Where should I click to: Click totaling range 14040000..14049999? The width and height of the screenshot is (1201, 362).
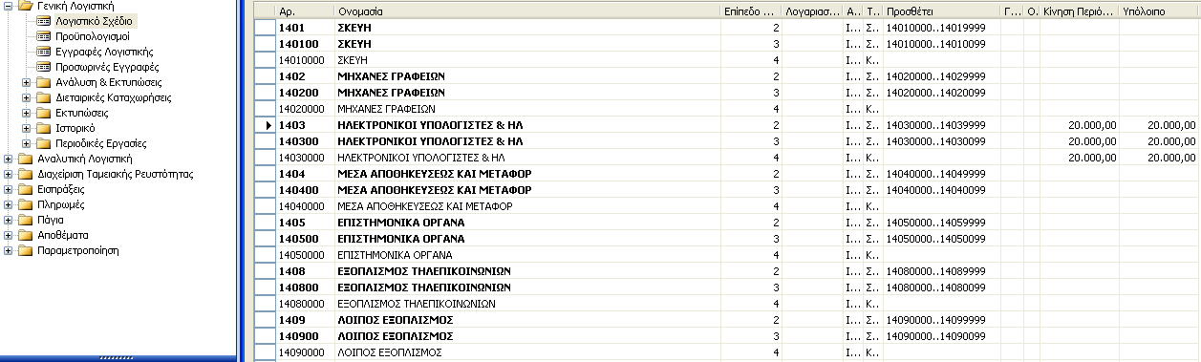click(942, 174)
